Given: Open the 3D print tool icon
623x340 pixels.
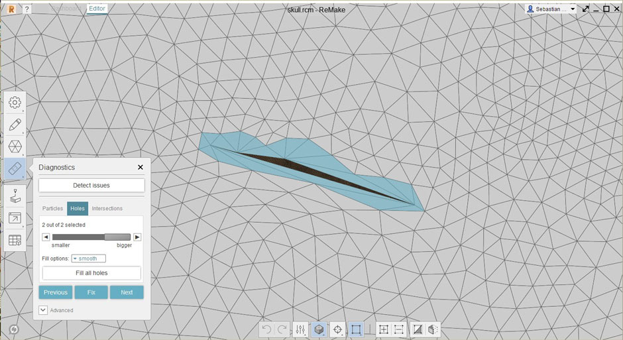Looking at the screenshot, I should click(15, 196).
